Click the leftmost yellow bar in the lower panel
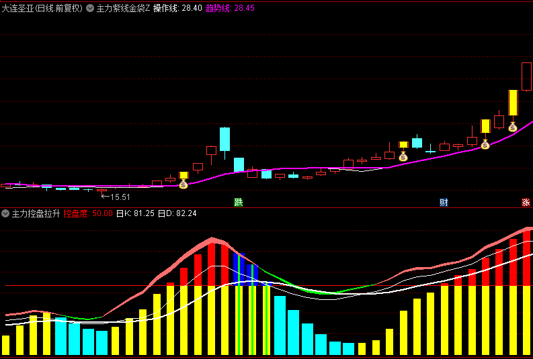 5,344
